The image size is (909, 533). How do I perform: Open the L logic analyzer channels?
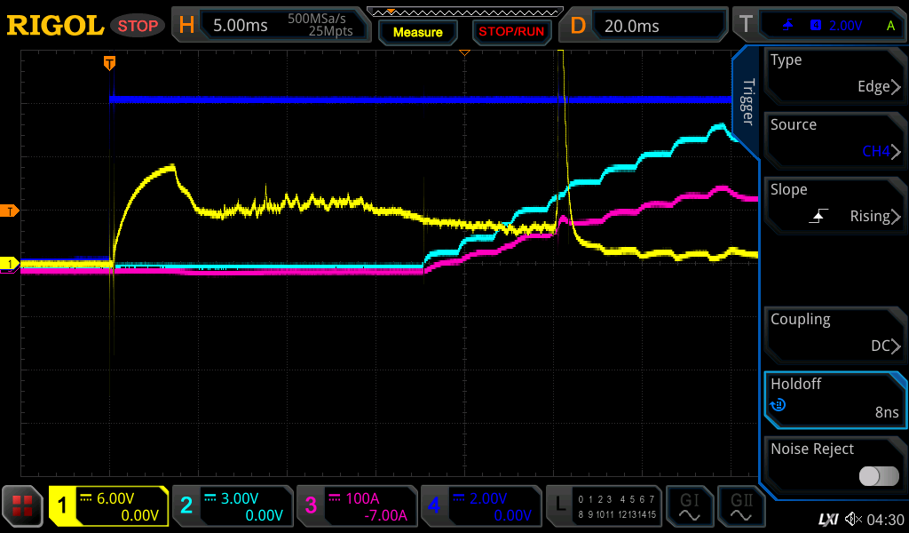(x=604, y=506)
